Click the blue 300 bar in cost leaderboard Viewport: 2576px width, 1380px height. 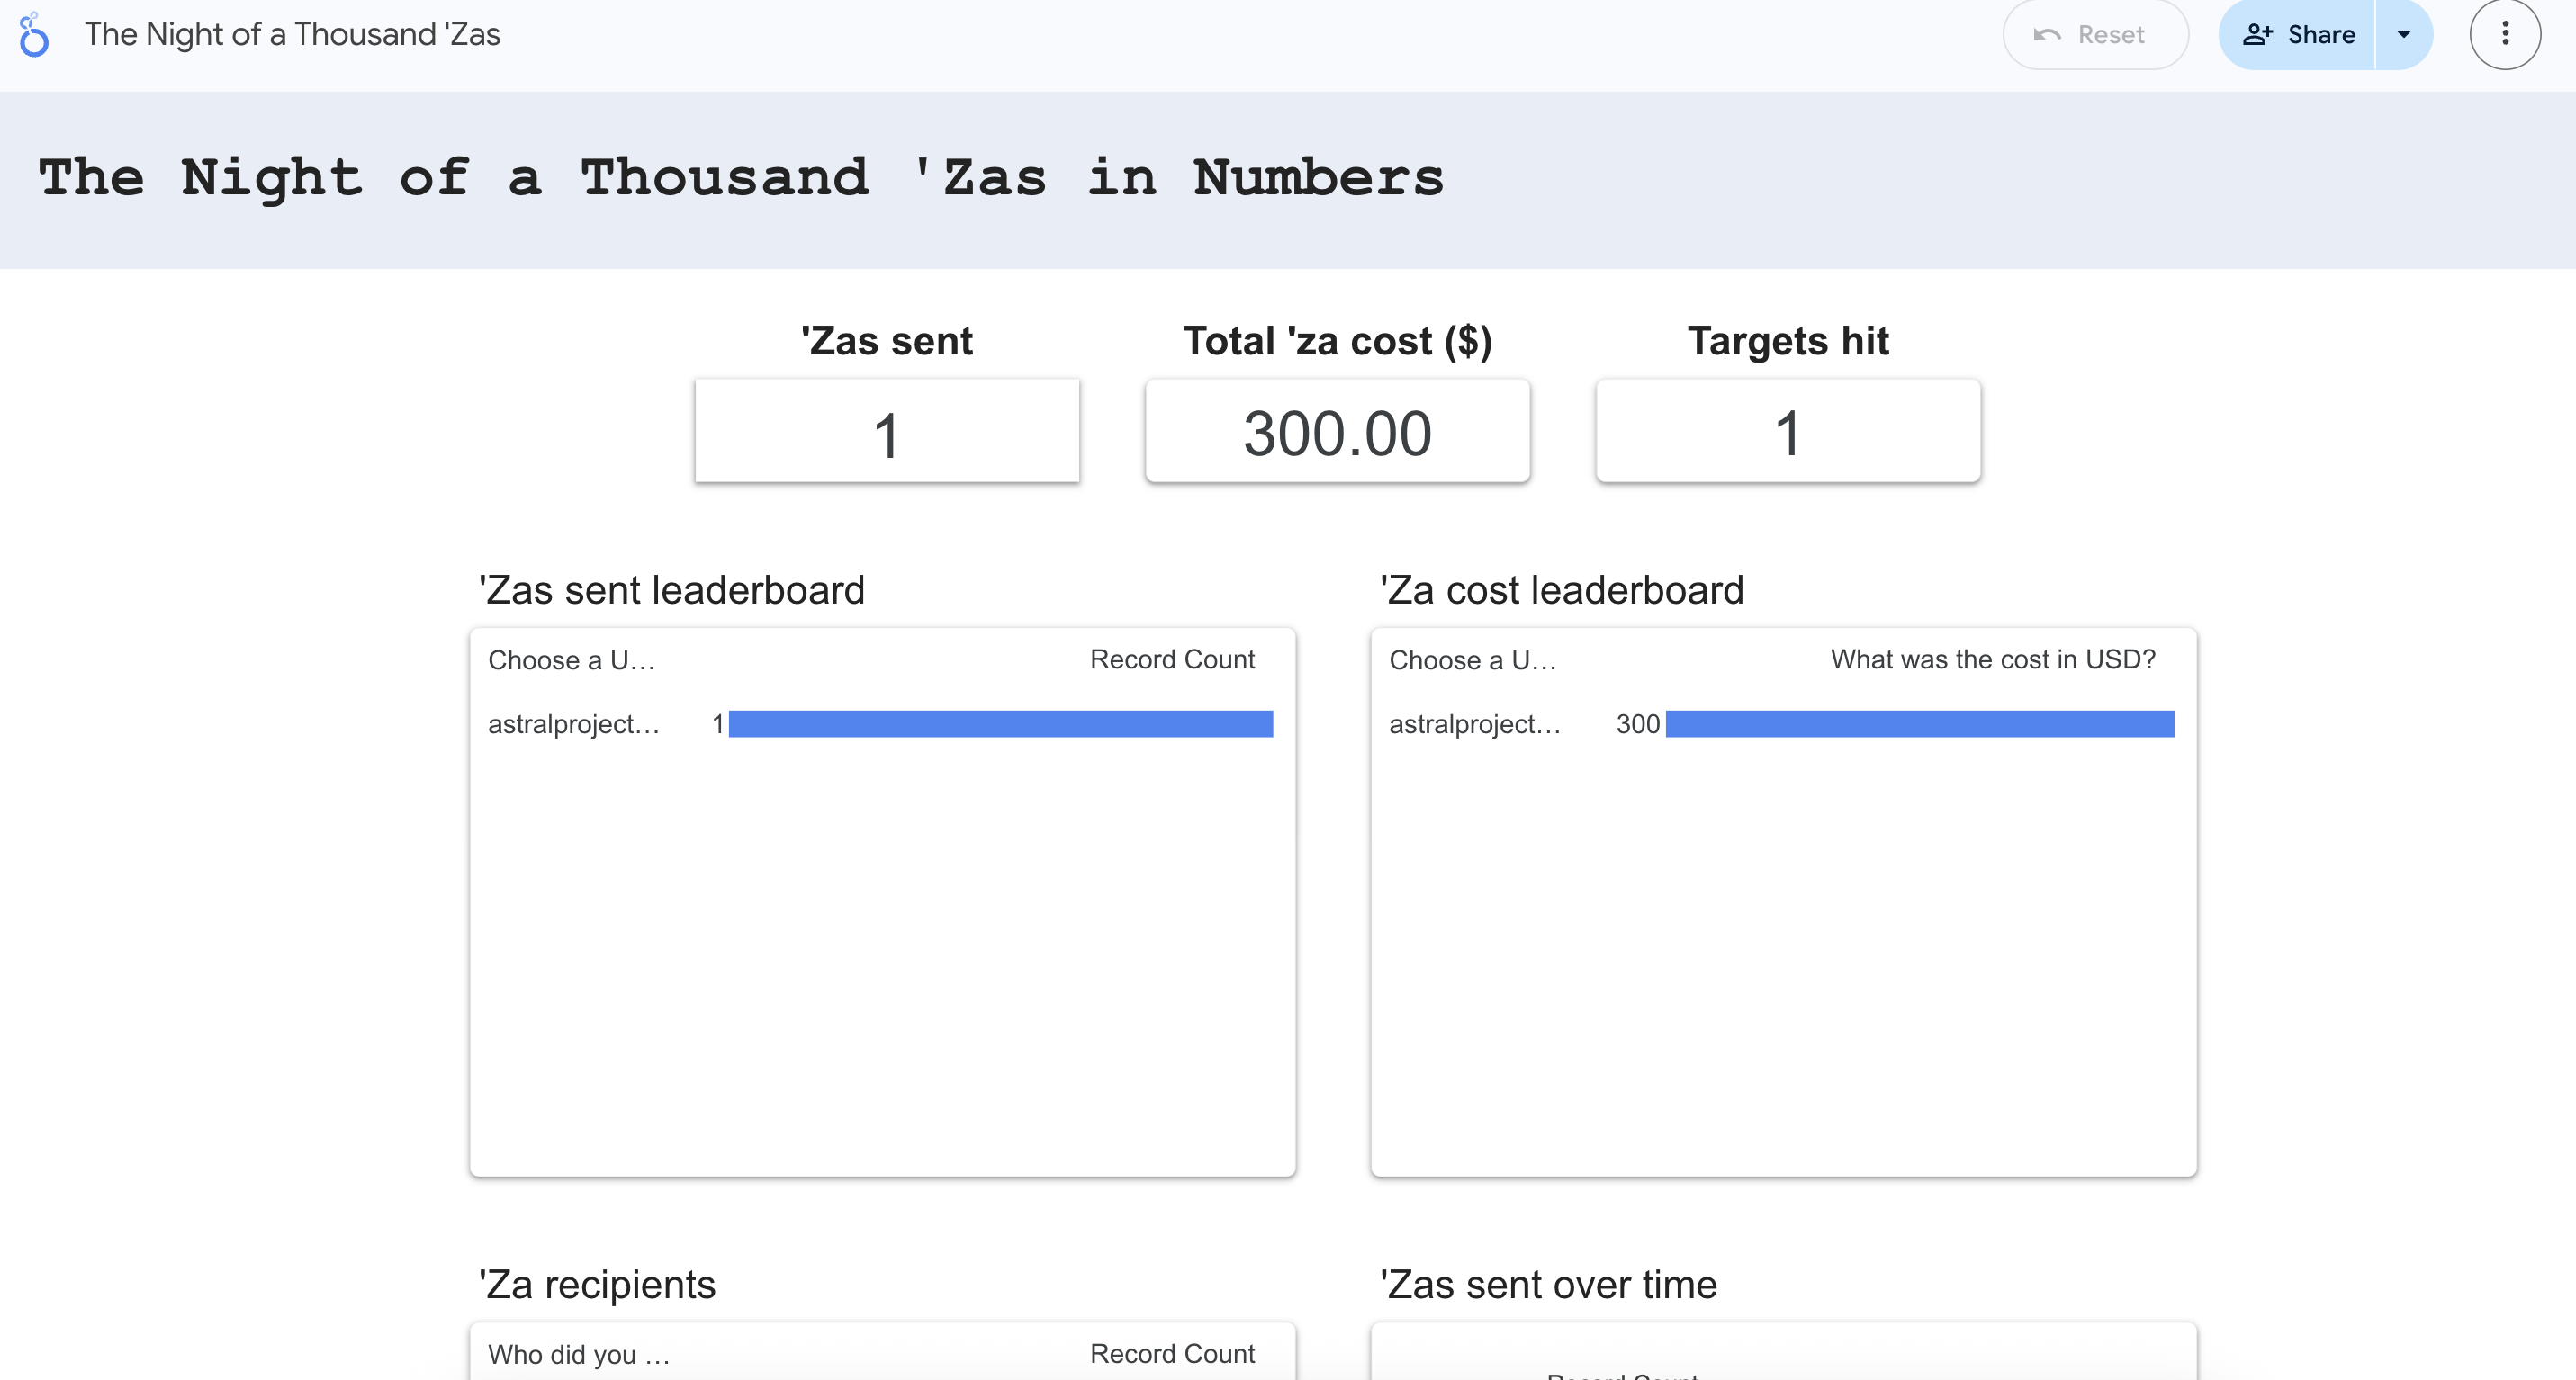click(x=1919, y=724)
